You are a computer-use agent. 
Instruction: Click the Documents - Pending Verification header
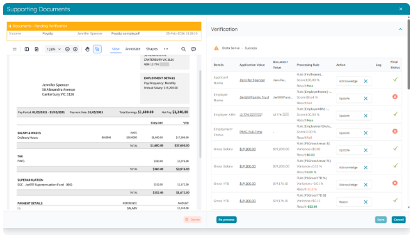point(104,26)
